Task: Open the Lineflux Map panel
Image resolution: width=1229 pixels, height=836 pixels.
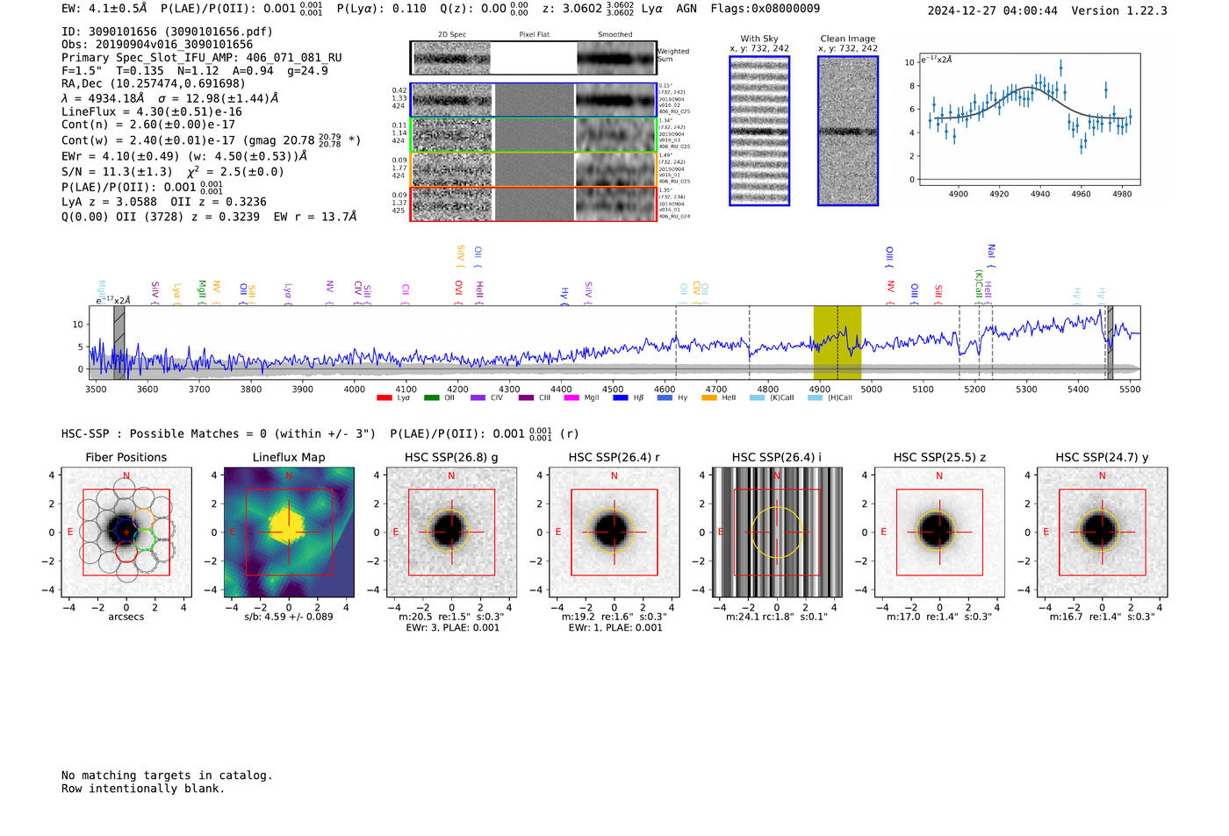Action: 289,532
